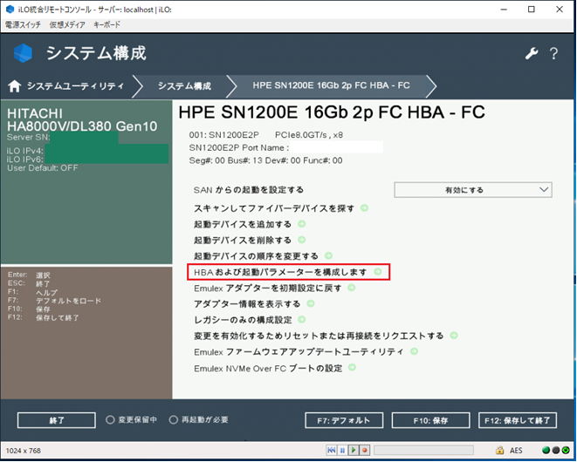The image size is (577, 462).
Task: Click the User Default: OFF text
Action: click(42, 168)
